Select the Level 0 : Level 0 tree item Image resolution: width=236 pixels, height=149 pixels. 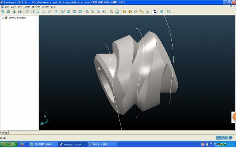point(17,18)
